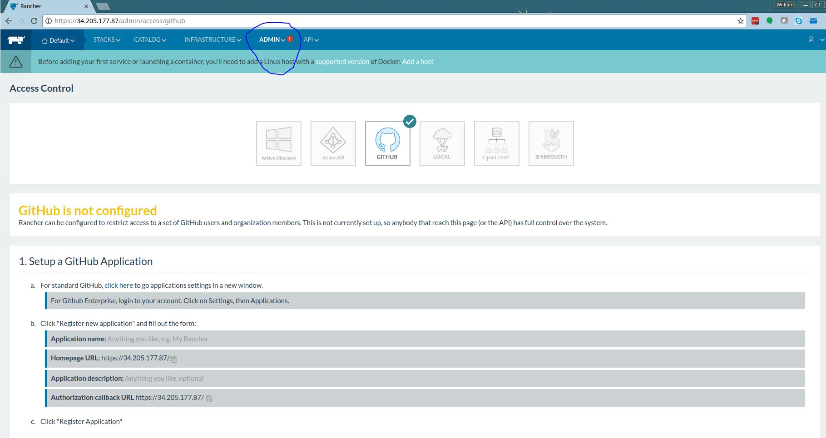This screenshot has width=826, height=438.
Task: Click the Github Enterprise instruction note
Action: (425, 300)
